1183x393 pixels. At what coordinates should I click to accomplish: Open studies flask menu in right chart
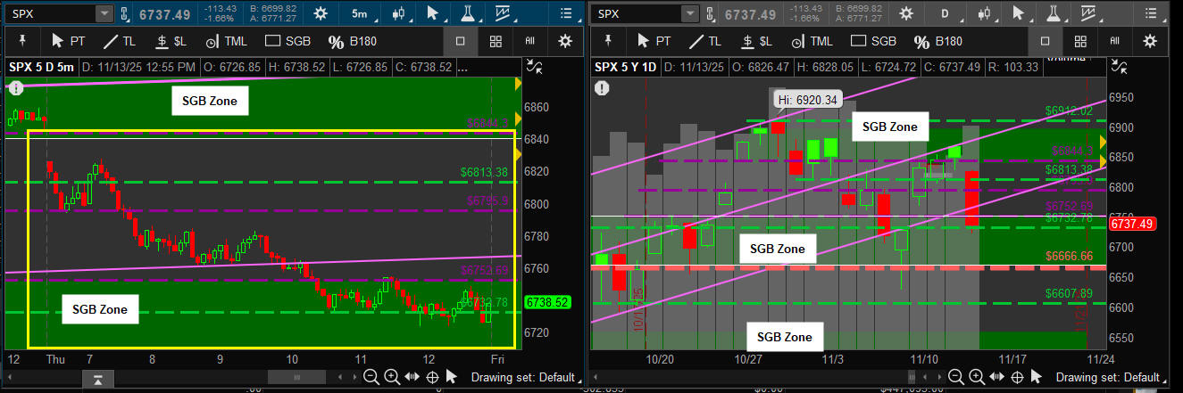pyautogui.click(x=1053, y=13)
